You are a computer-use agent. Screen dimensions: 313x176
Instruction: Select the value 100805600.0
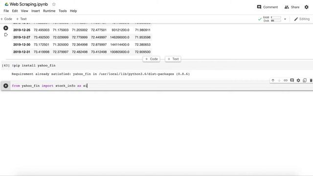(x=119, y=52)
